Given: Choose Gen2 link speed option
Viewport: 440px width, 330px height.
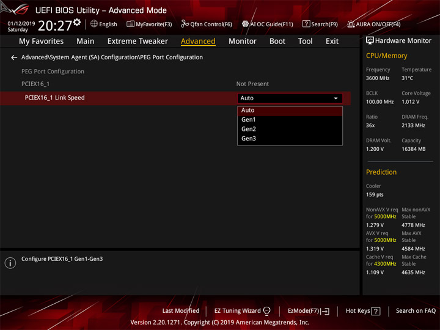Looking at the screenshot, I should [290, 129].
